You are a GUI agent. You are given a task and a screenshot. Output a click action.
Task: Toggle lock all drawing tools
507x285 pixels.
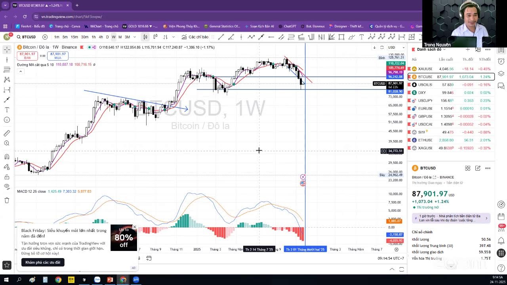pyautogui.click(x=7, y=177)
